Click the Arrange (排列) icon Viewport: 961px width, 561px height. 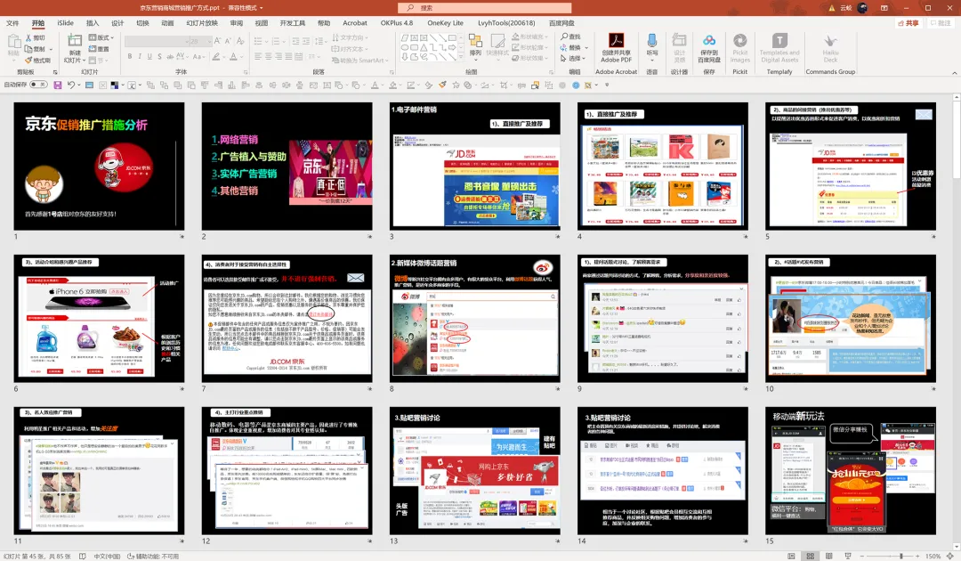pos(475,40)
